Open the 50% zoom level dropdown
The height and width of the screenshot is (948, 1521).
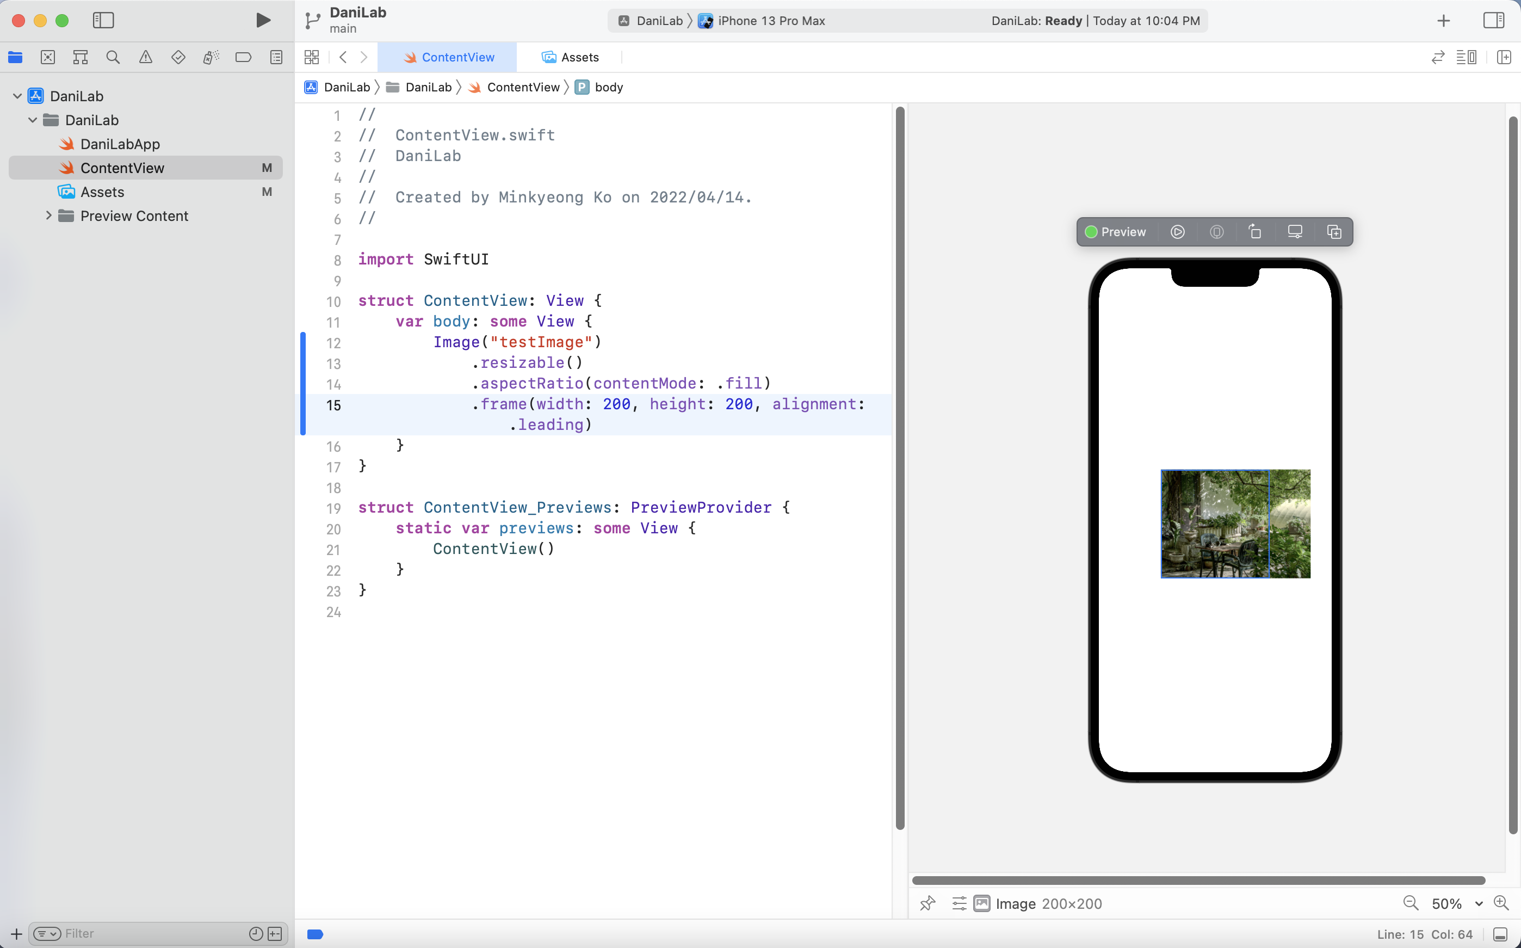(x=1456, y=903)
